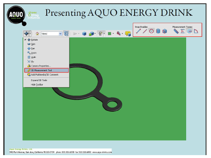This screenshot has height=158, width=211.
Task: Choose 3D Measurement Tool from menu
Action: point(46,70)
